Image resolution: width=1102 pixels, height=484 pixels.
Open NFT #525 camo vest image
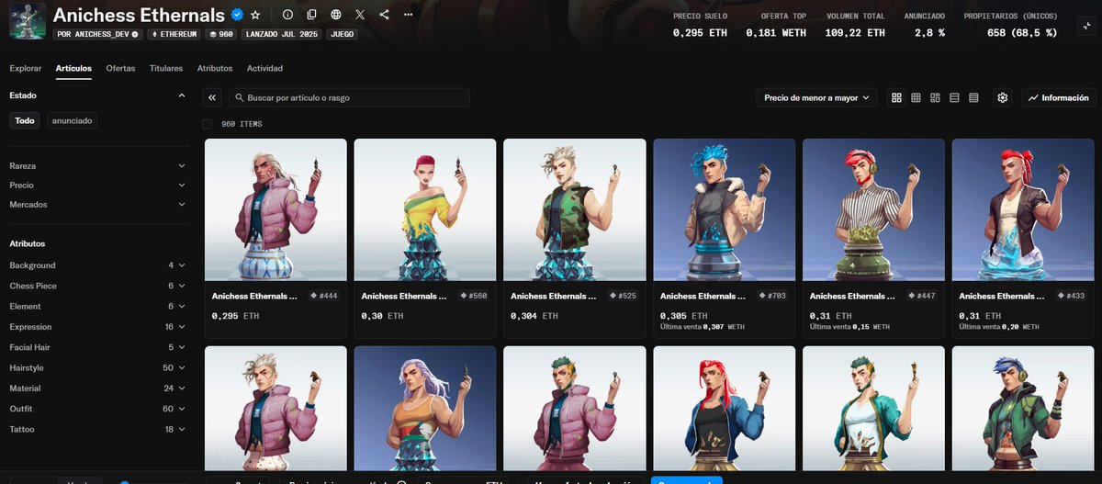[x=575, y=209]
